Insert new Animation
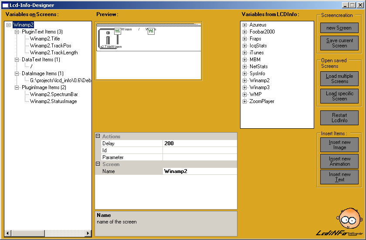This screenshot has height=240, width=366. pyautogui.click(x=339, y=161)
